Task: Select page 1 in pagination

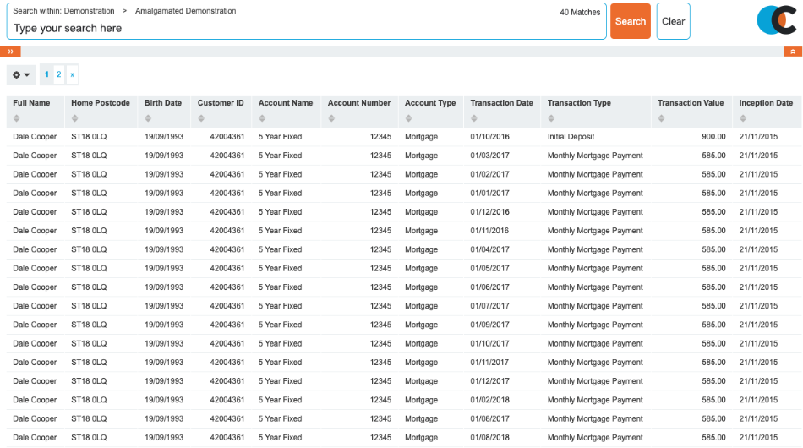Action: click(x=46, y=74)
